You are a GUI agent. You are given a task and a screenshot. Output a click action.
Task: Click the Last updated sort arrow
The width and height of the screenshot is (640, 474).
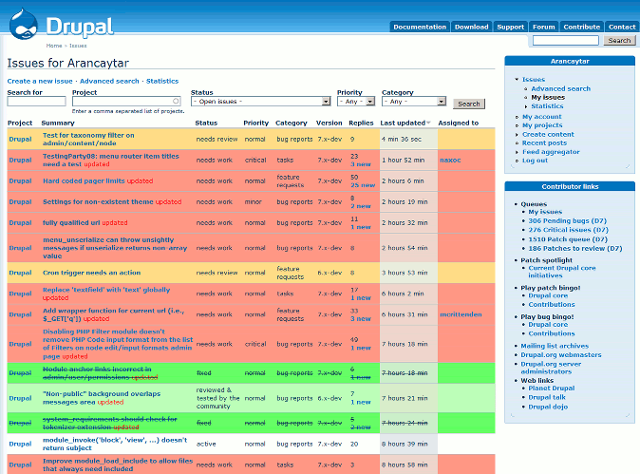coord(428,123)
